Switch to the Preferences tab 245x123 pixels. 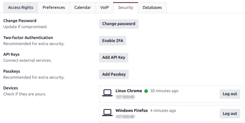[54, 8]
